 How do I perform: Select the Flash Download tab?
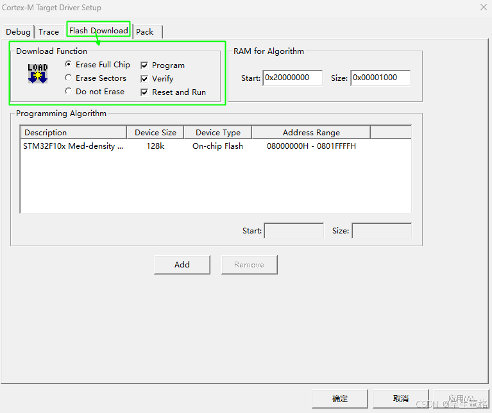click(99, 30)
